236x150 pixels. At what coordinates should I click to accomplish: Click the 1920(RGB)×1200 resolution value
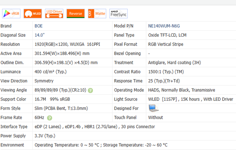(x=67, y=44)
